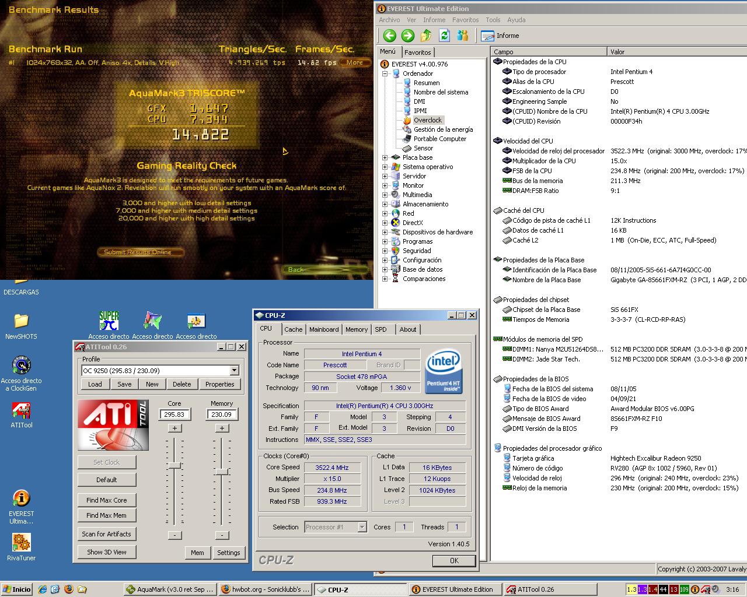This screenshot has height=597, width=747.
Task: Click the plus button above Core slider
Action: (x=174, y=428)
